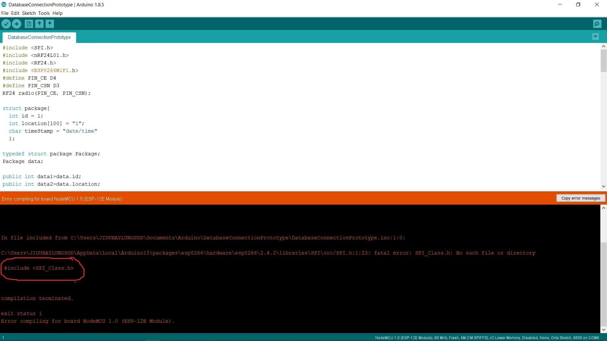This screenshot has width=607, height=341.
Task: Open the Edit menu
Action: click(15, 13)
